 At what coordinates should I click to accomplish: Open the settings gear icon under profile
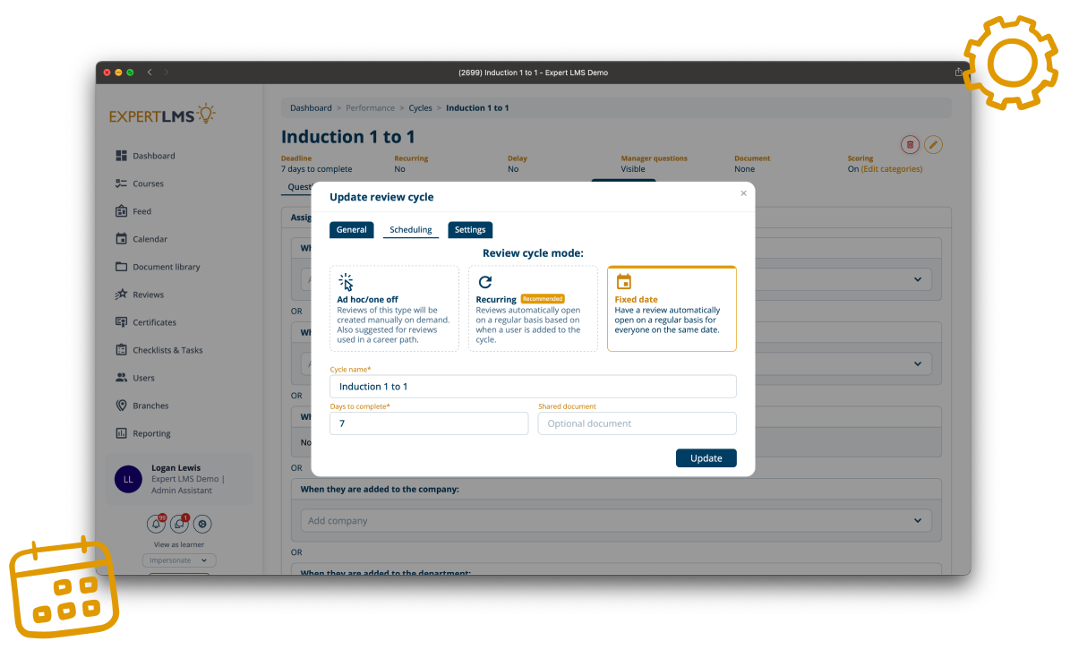click(202, 525)
